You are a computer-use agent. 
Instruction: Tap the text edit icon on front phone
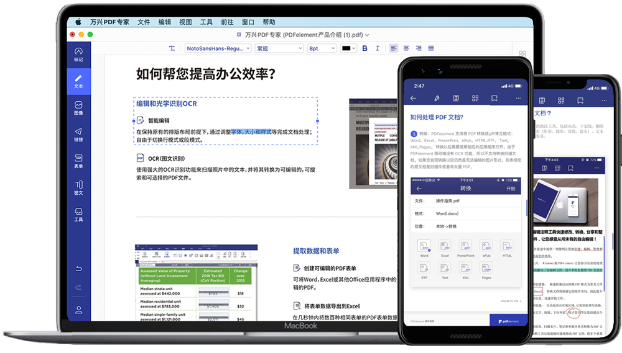(x=456, y=98)
